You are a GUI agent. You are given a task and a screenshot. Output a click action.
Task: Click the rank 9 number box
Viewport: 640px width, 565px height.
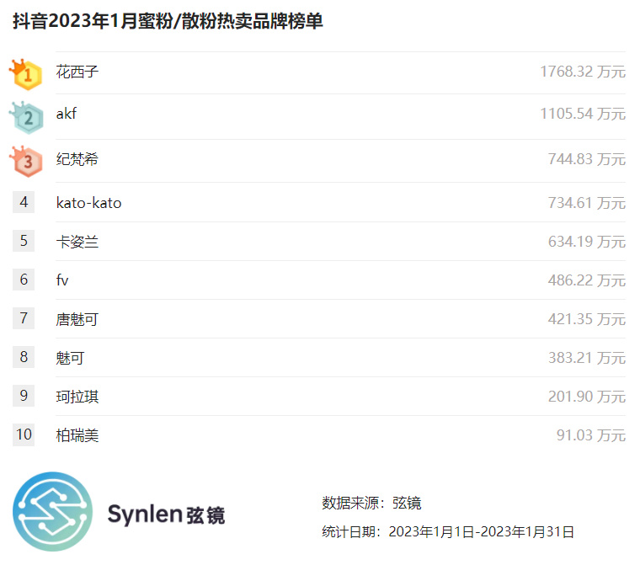pos(24,396)
